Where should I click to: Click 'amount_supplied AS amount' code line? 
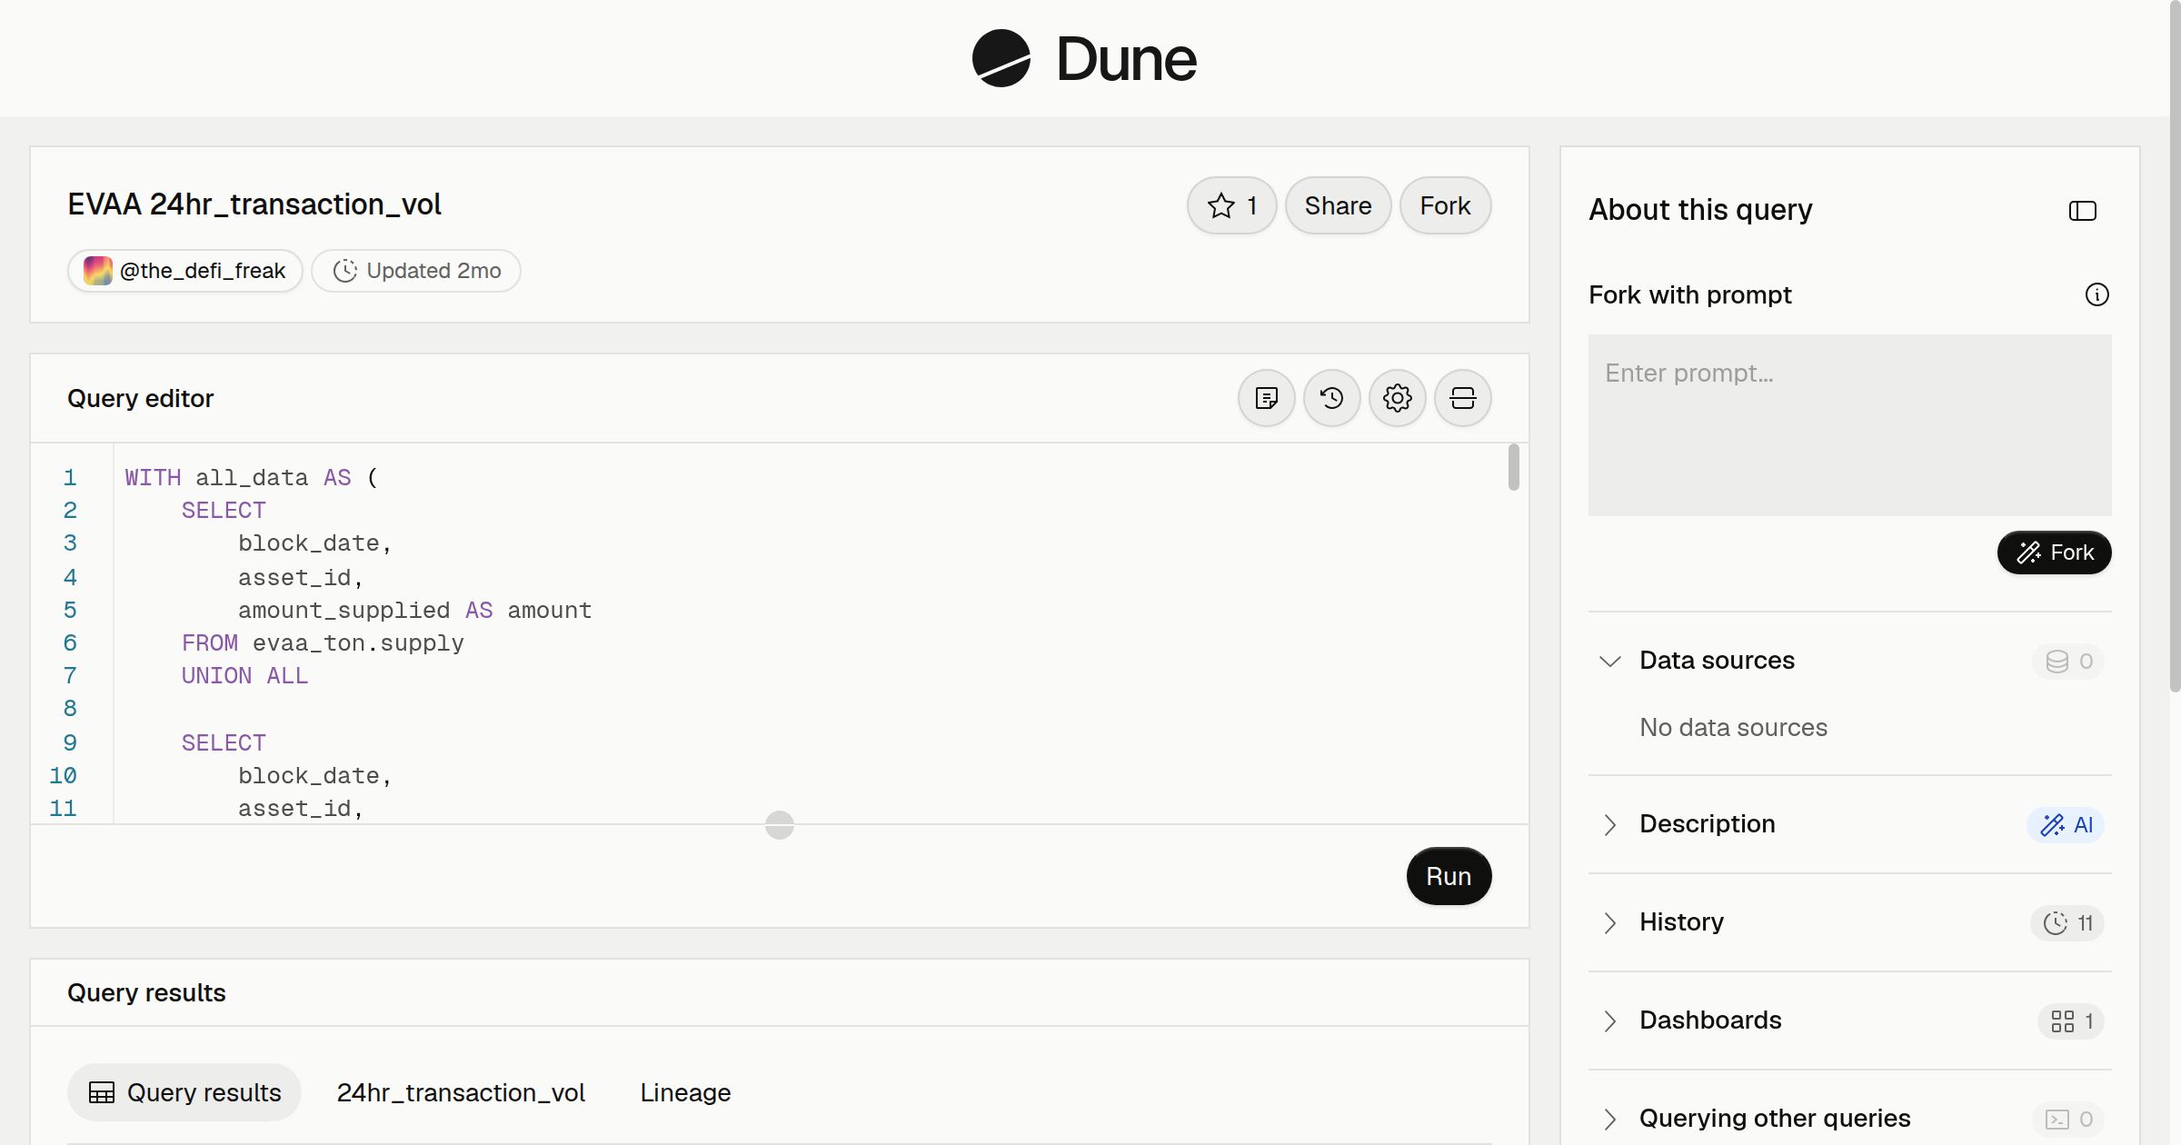(x=414, y=611)
